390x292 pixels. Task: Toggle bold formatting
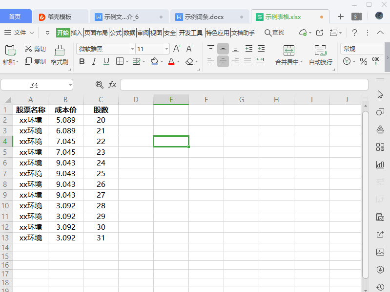click(82, 61)
